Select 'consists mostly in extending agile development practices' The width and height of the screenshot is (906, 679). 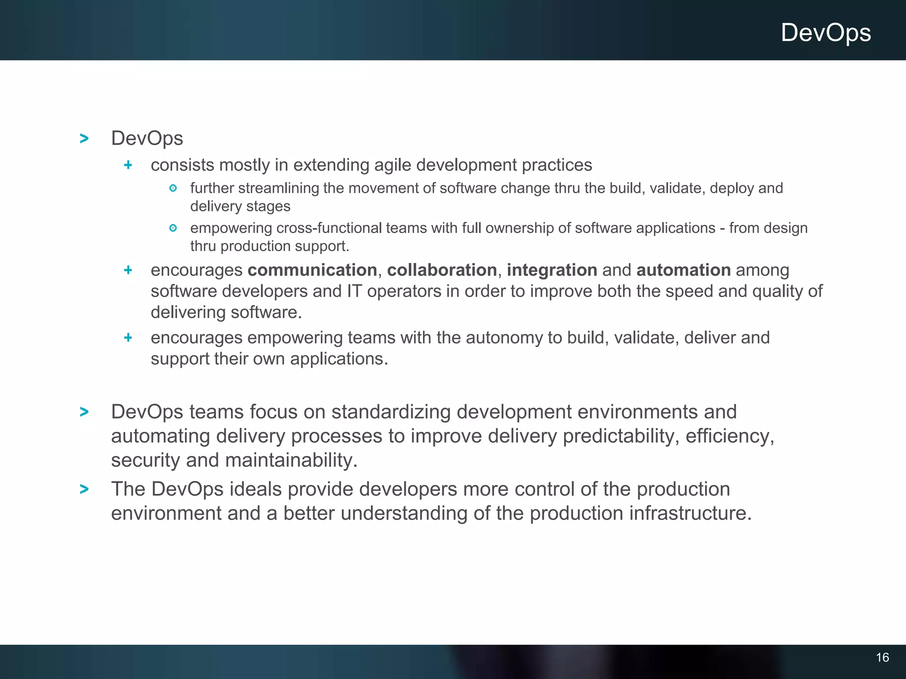pyautogui.click(x=371, y=165)
